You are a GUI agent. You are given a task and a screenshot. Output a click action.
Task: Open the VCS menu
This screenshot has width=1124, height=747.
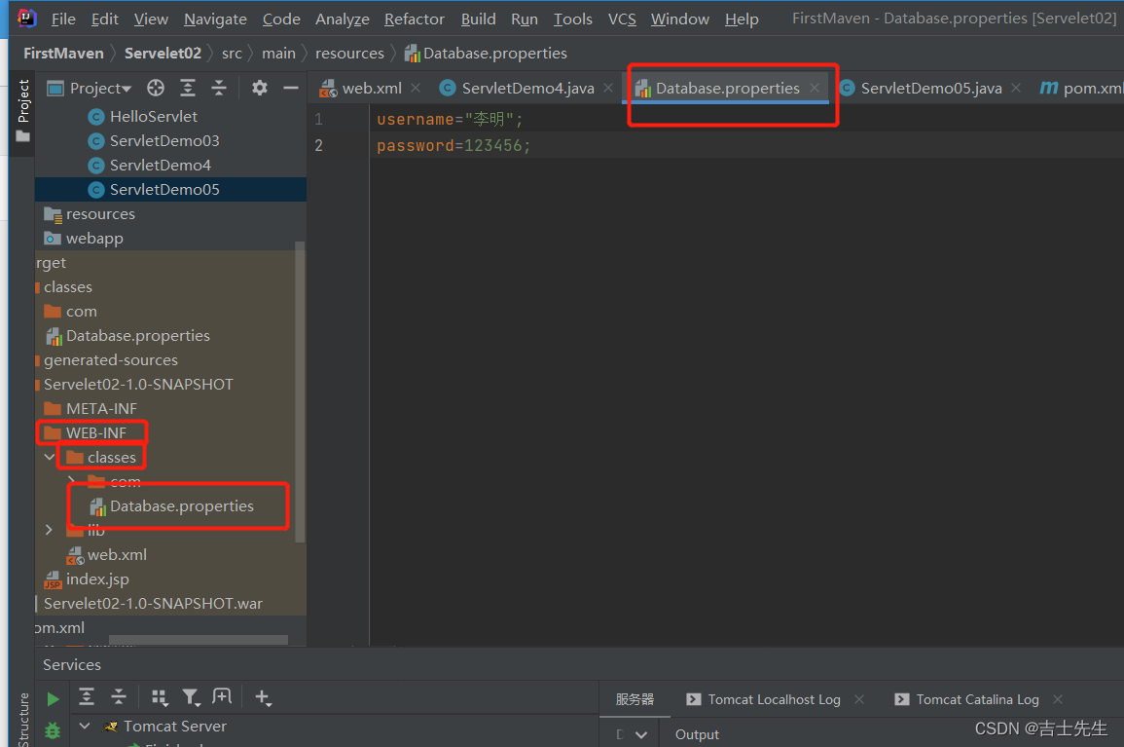click(622, 19)
